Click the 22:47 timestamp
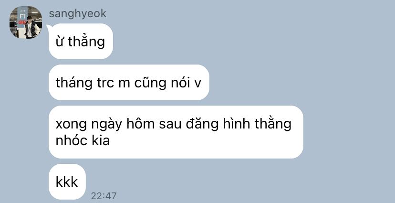 click(104, 196)
